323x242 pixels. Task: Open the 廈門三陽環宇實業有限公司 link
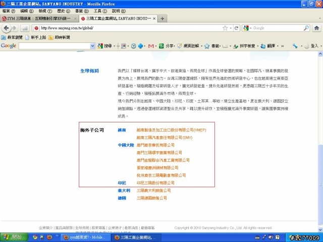pos(159,153)
